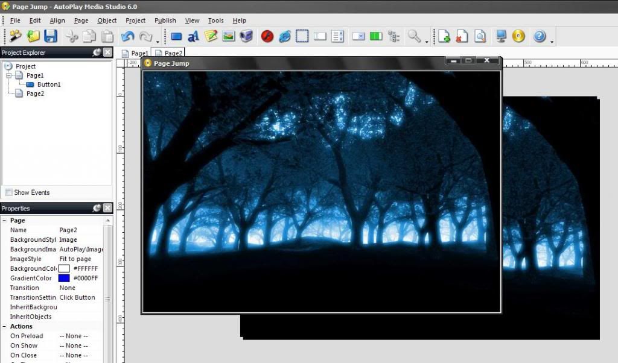Viewport: 618px width, 363px height.
Task: Open the Publish menu
Action: tap(165, 21)
